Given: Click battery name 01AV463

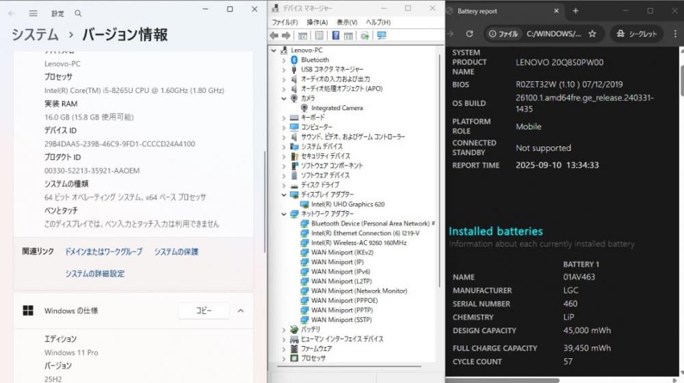Looking at the screenshot, I should pyautogui.click(x=579, y=277).
